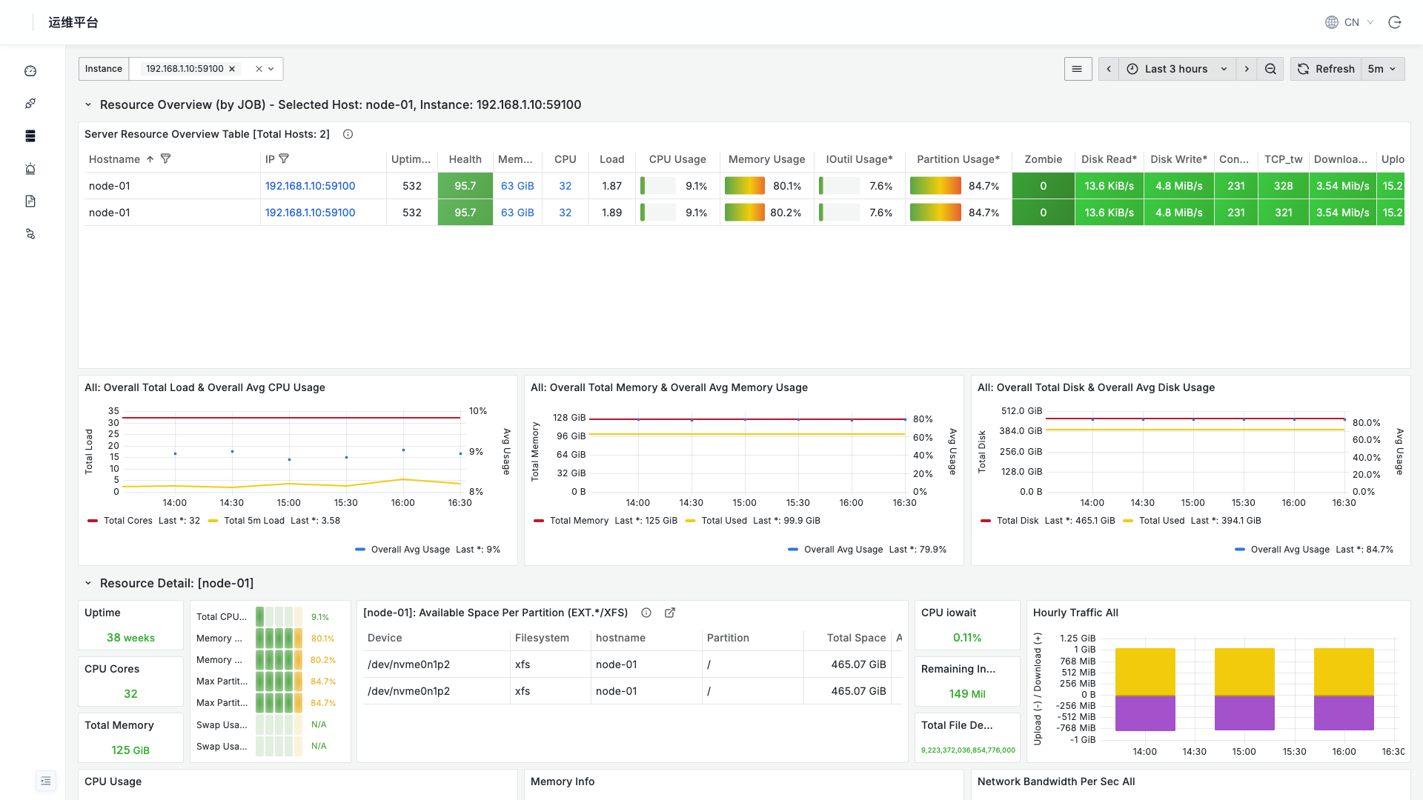
Task: Open external link of Available Space panel
Action: pos(670,613)
